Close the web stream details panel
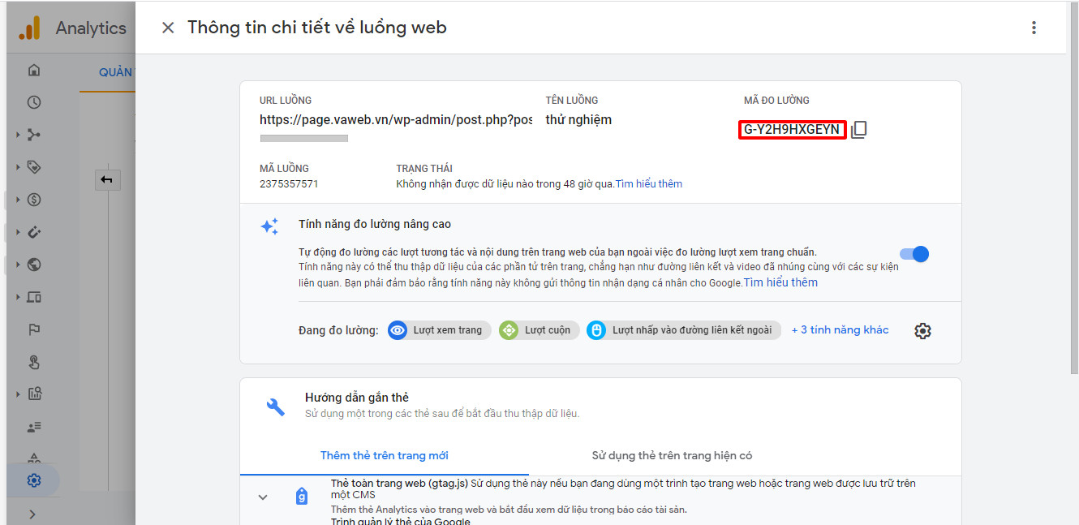 click(x=168, y=28)
